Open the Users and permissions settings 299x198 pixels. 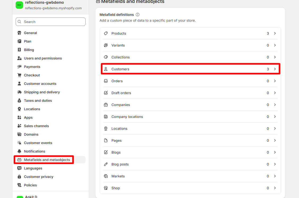43,58
